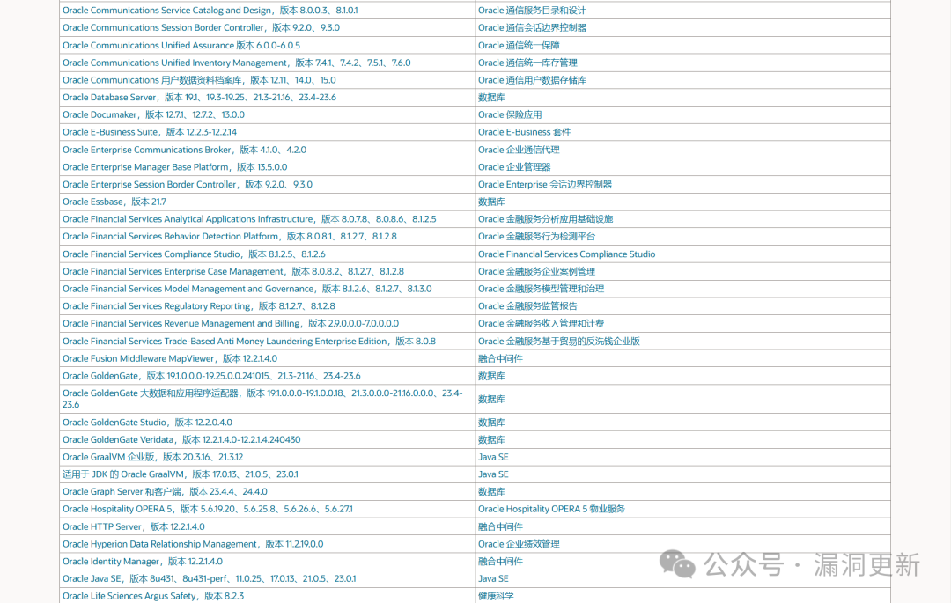Open Oracle HTTP Server 12.2.1.4.0 link
Image resolution: width=951 pixels, height=603 pixels.
(x=134, y=527)
